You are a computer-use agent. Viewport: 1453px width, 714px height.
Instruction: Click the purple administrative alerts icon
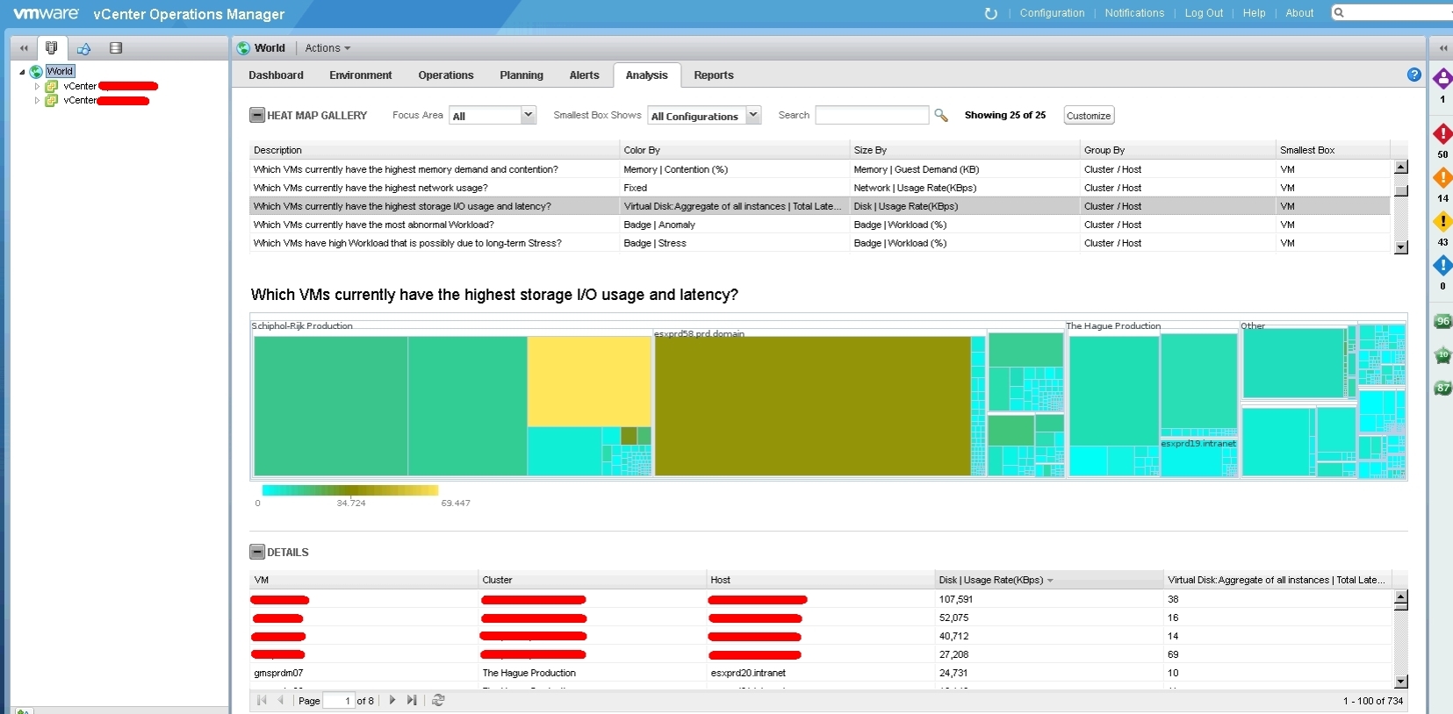pyautogui.click(x=1442, y=80)
